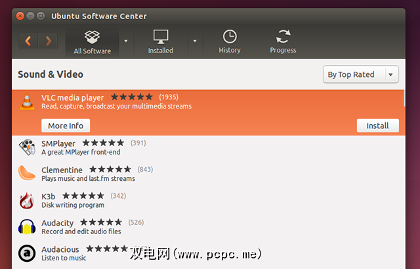The image size is (420, 269).
Task: Select the Audacity headphones icon
Action: pyautogui.click(x=27, y=227)
